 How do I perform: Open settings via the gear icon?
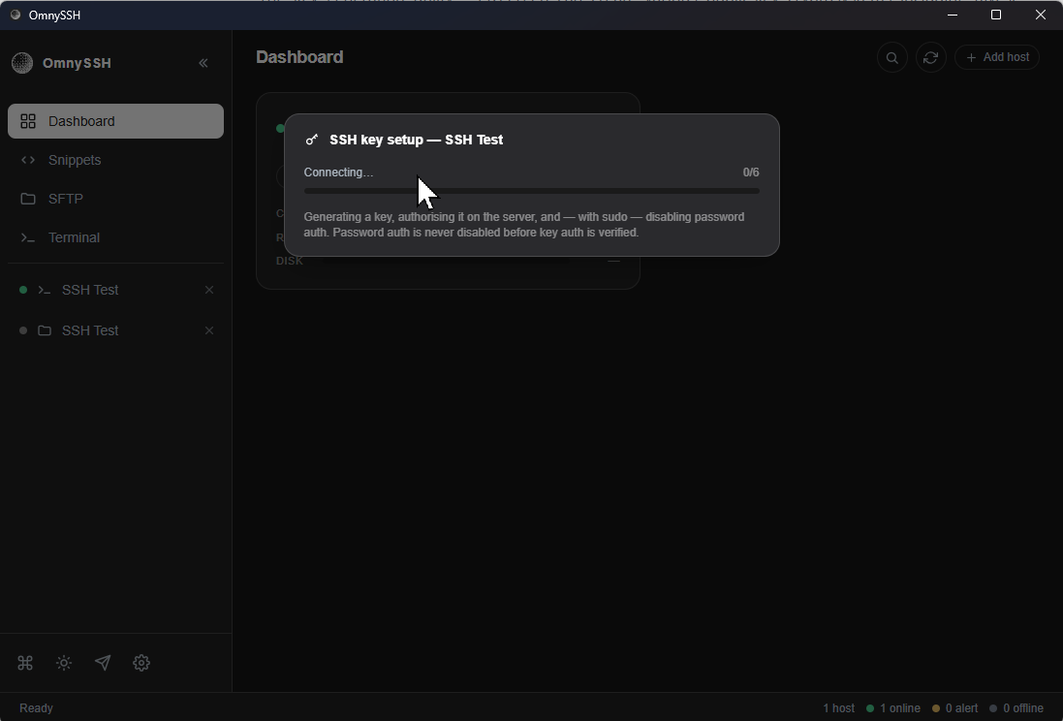tap(141, 663)
